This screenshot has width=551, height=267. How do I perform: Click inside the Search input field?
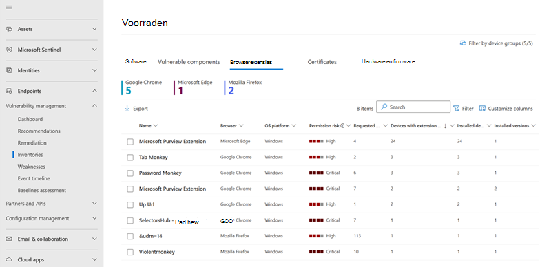pos(413,107)
